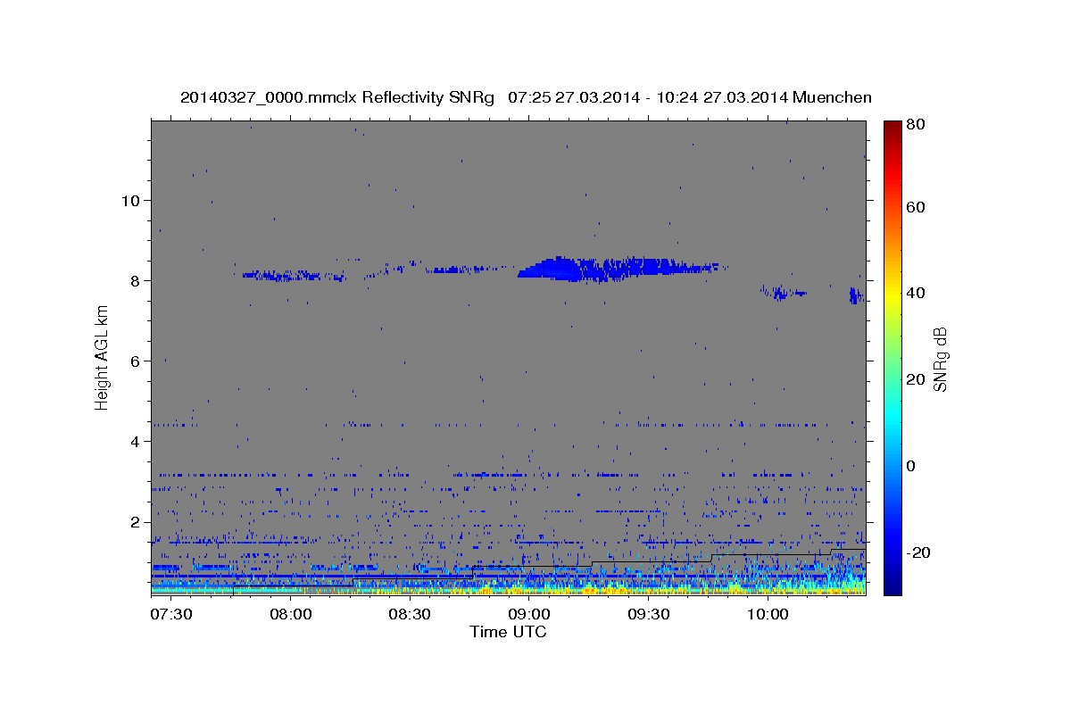
Task: Click the 'Muenchen' location label in title
Action: click(831, 97)
